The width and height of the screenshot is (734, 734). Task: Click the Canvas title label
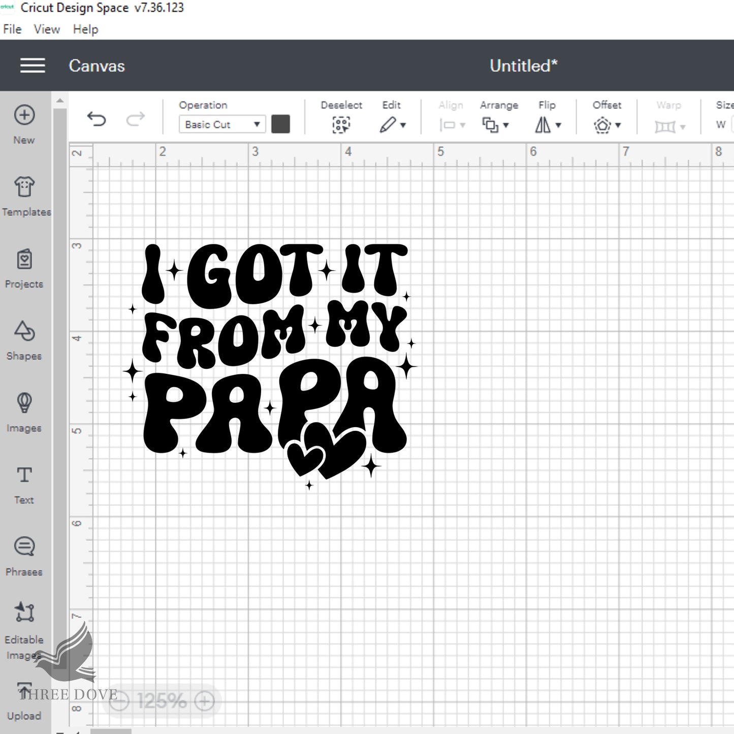click(97, 66)
